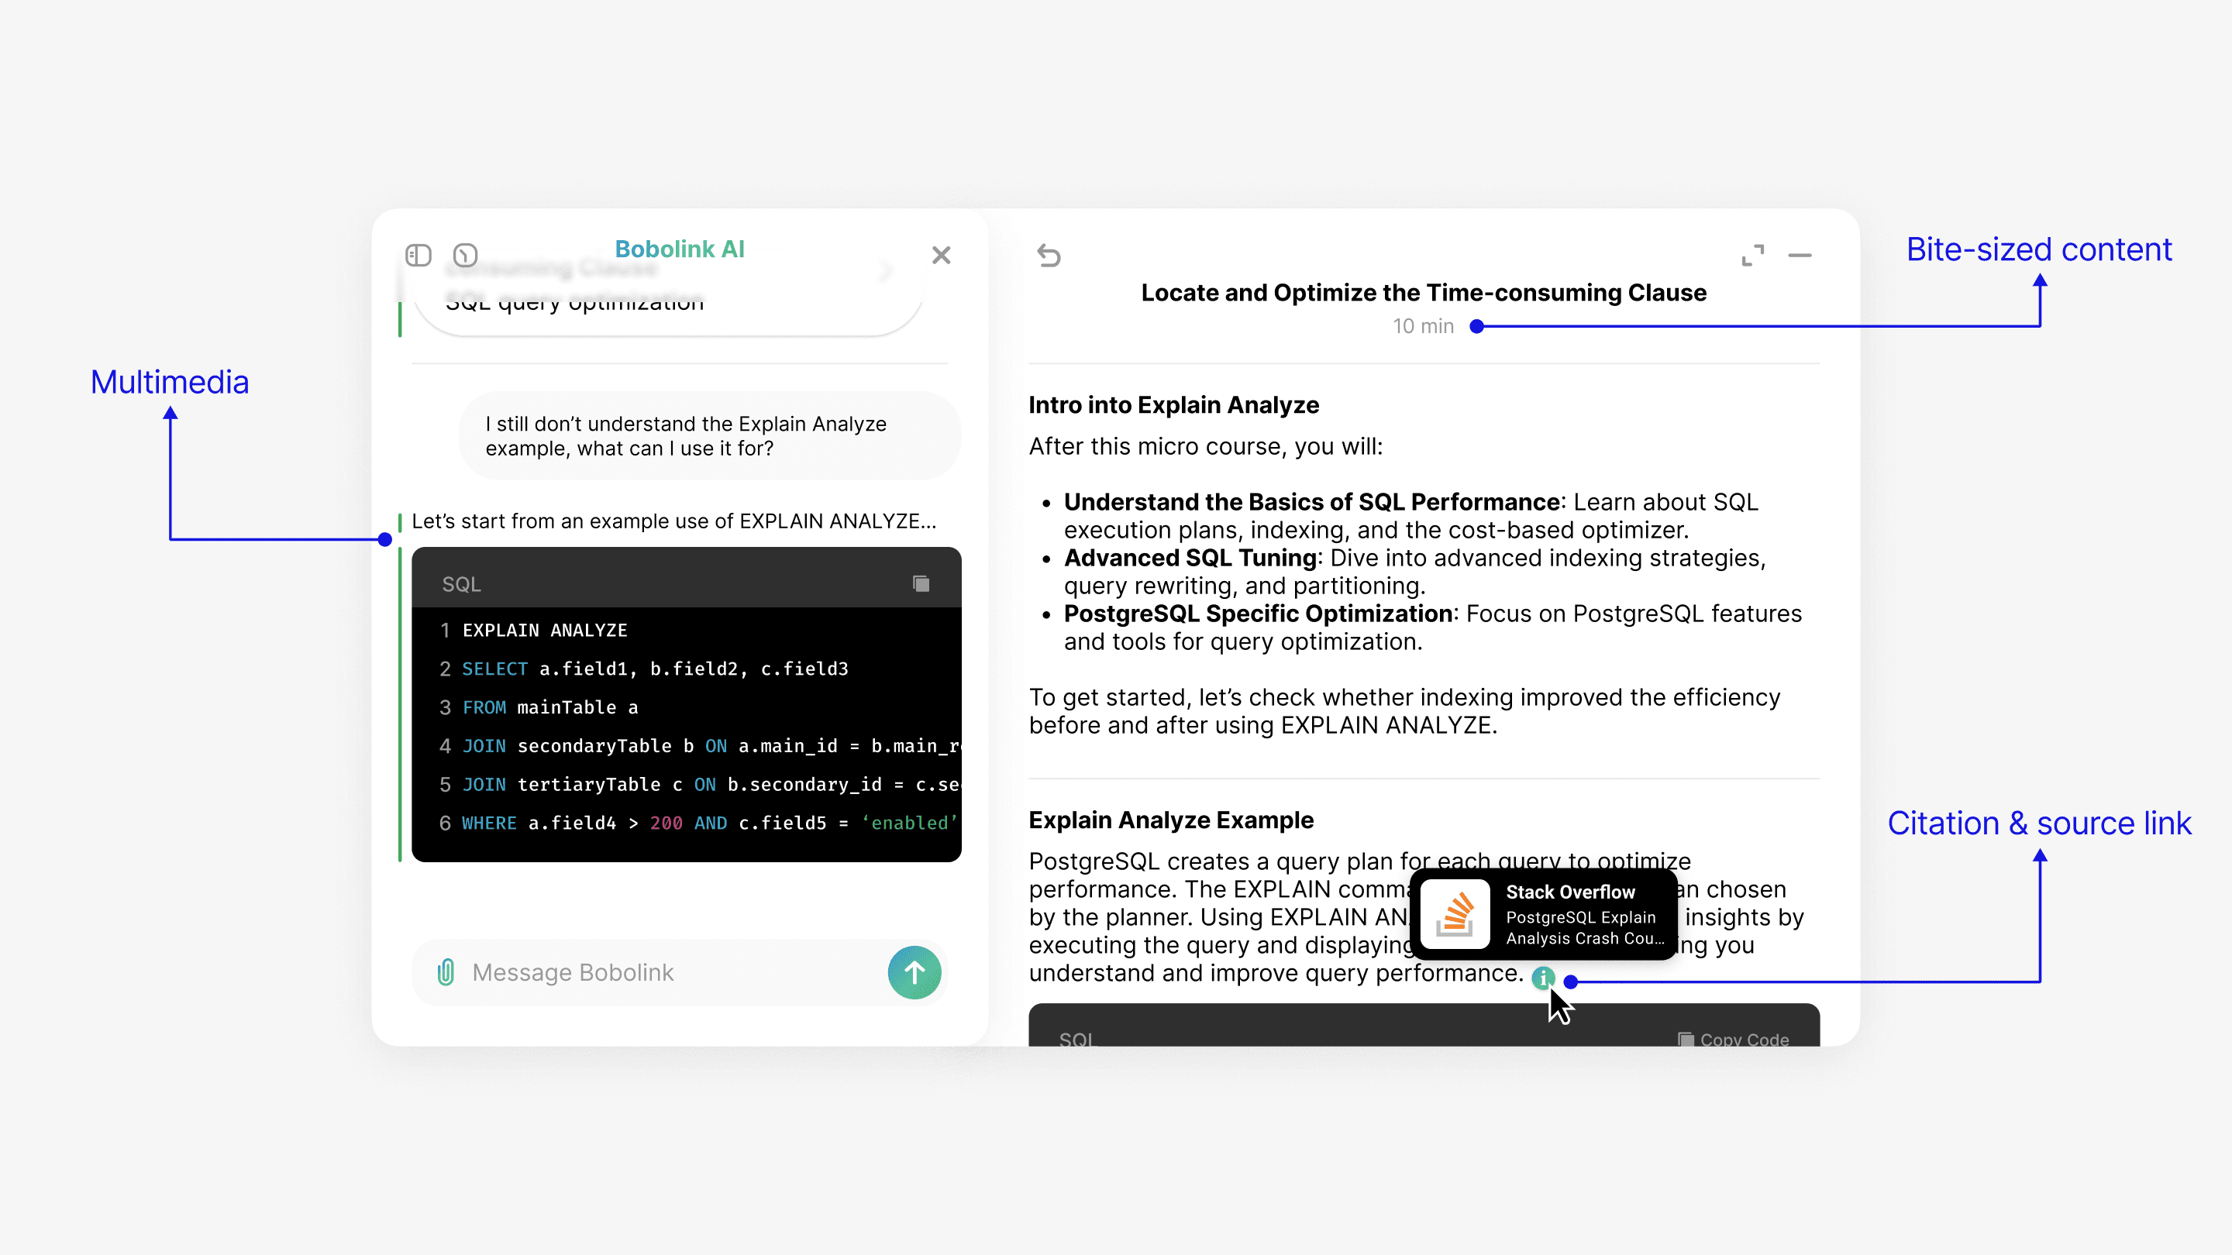Click the Explain Analyze Example heading

pyautogui.click(x=1170, y=820)
